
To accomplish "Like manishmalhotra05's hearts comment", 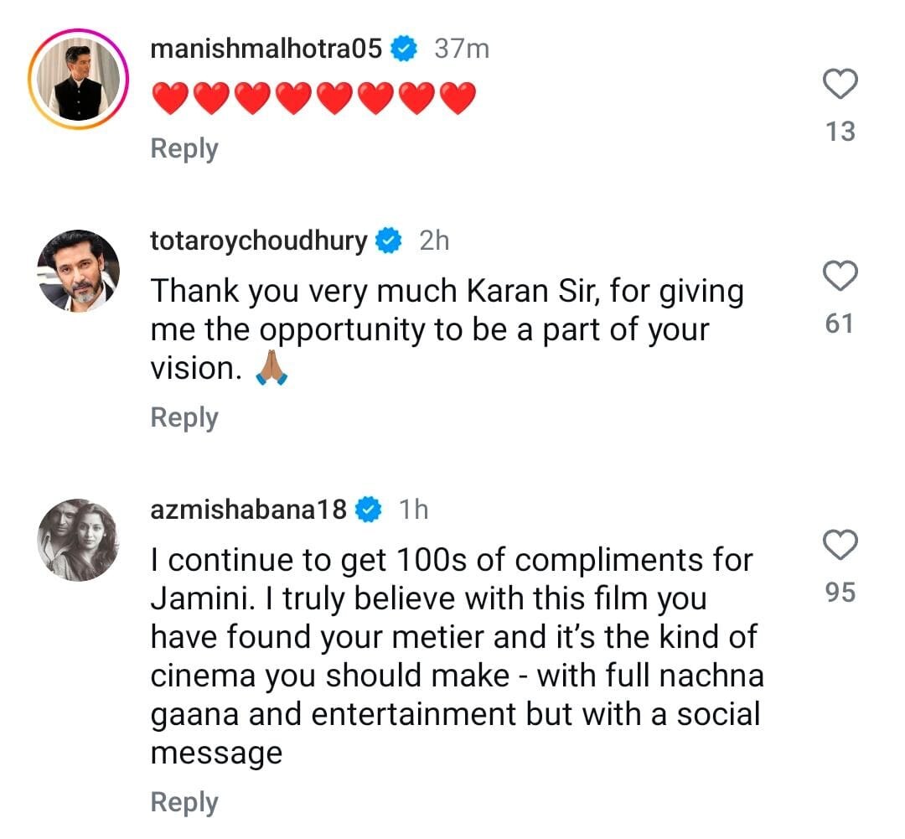I will pyautogui.click(x=840, y=85).
